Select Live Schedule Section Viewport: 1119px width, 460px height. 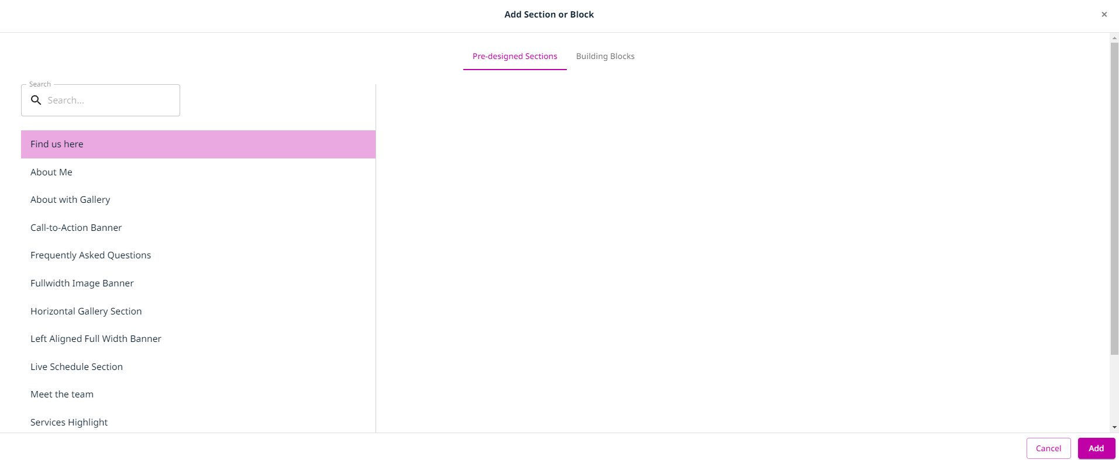coord(198,366)
